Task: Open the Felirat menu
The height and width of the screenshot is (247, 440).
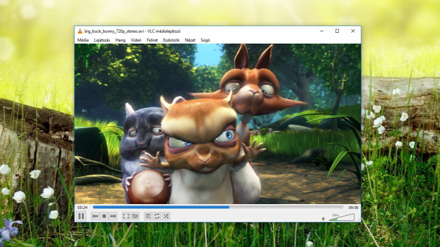Action: coord(152,40)
